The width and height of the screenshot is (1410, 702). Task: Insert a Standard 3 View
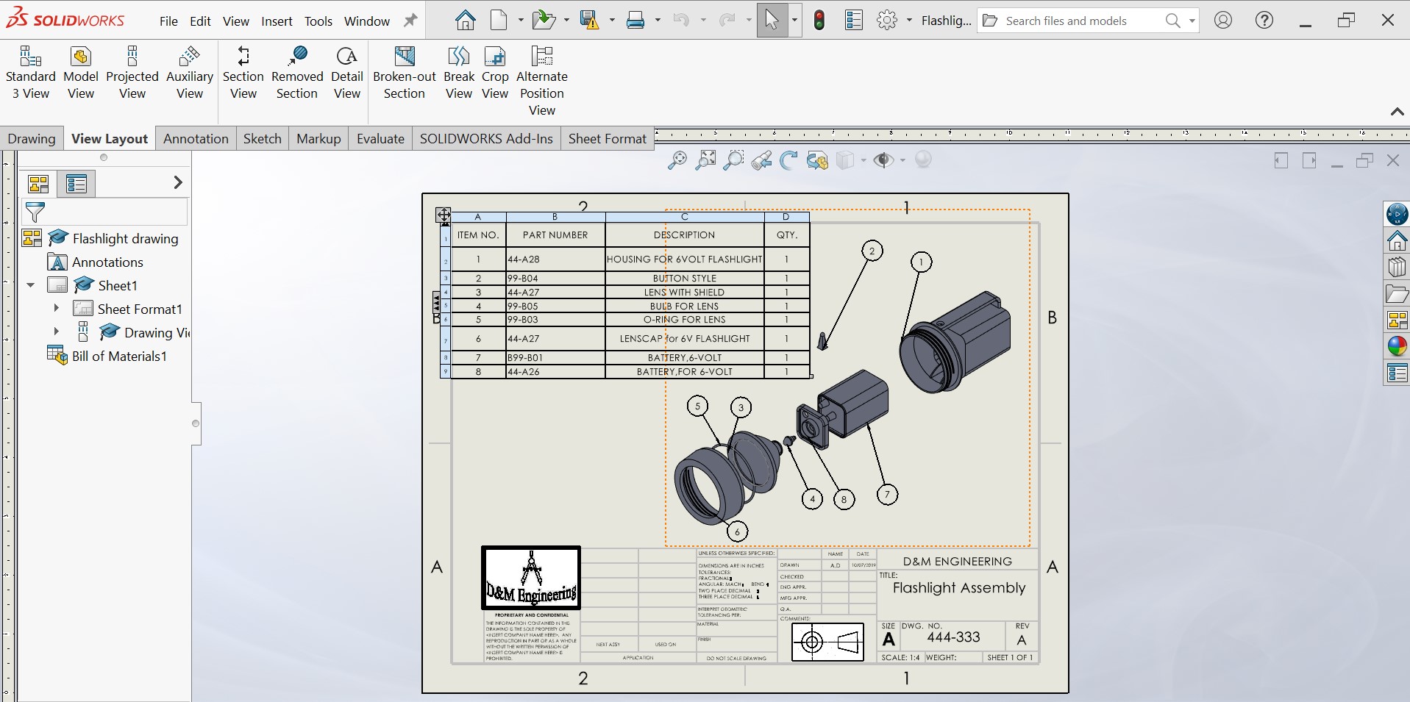click(30, 73)
